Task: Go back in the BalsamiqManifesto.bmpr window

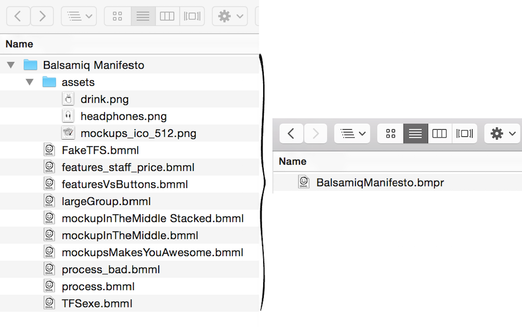Action: pos(291,134)
